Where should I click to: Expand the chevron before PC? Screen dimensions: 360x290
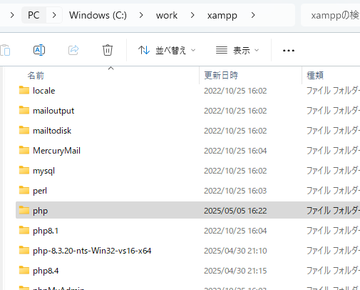(12, 15)
